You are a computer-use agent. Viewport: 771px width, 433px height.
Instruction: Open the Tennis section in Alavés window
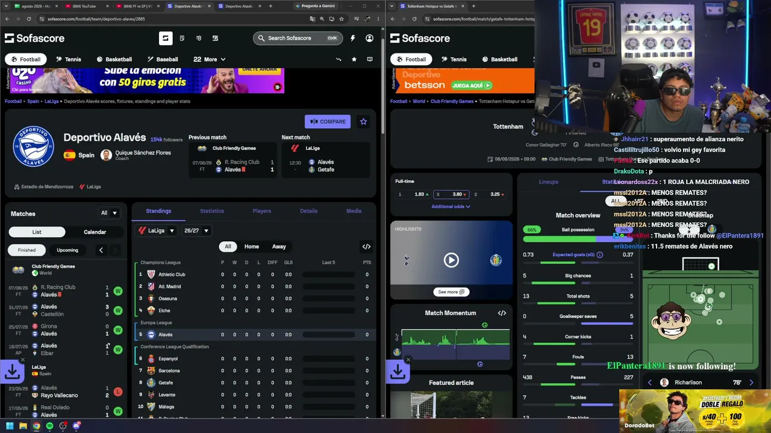(x=68, y=60)
